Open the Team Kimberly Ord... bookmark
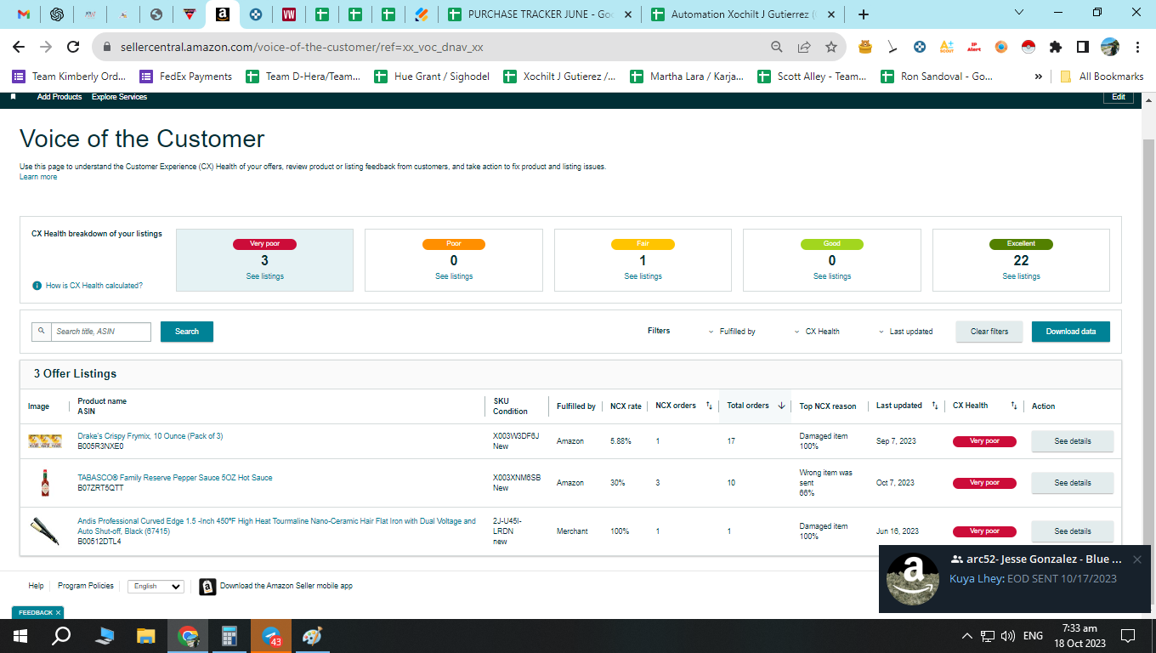Screen dimensions: 1156x653 pos(69,77)
